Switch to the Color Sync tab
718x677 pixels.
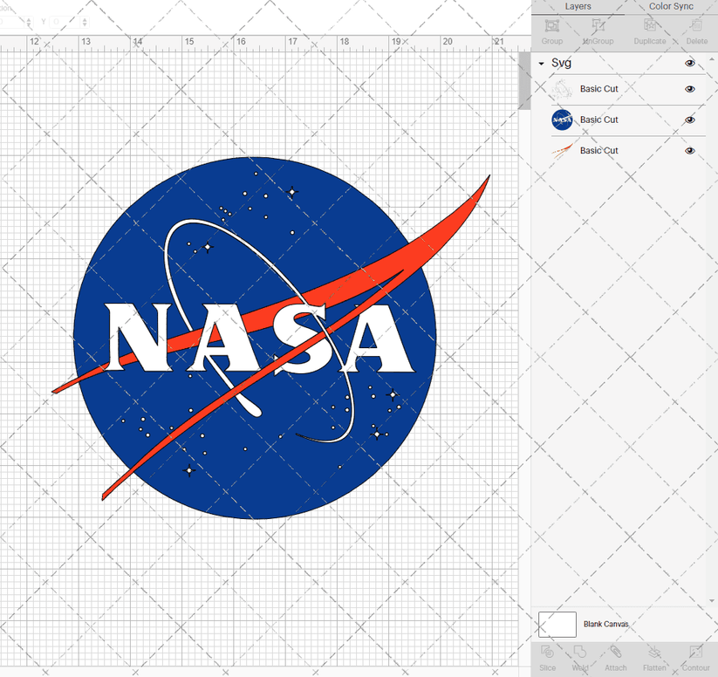tap(670, 6)
